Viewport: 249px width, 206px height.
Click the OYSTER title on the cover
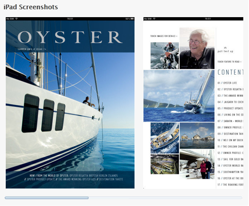coord(70,37)
